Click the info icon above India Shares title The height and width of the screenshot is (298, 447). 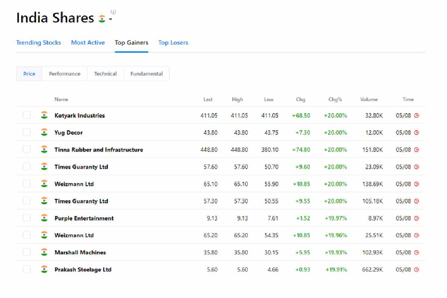[x=113, y=12]
